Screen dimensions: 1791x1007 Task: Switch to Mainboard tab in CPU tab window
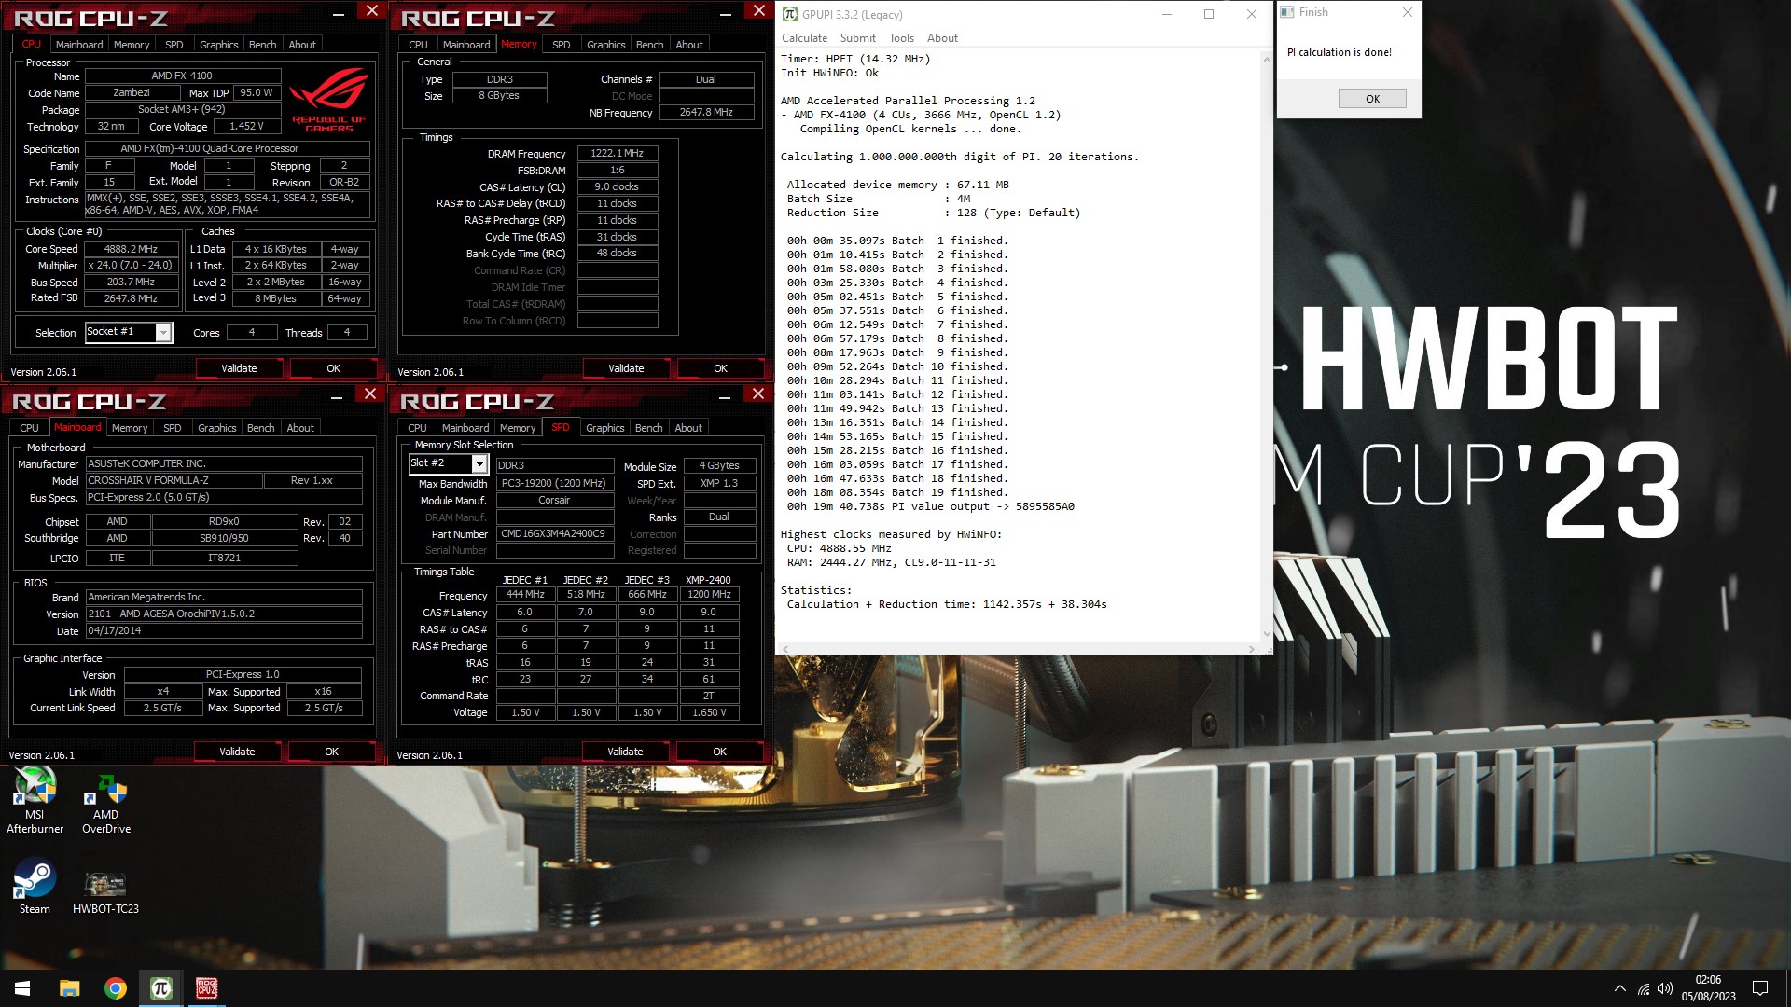point(79,45)
